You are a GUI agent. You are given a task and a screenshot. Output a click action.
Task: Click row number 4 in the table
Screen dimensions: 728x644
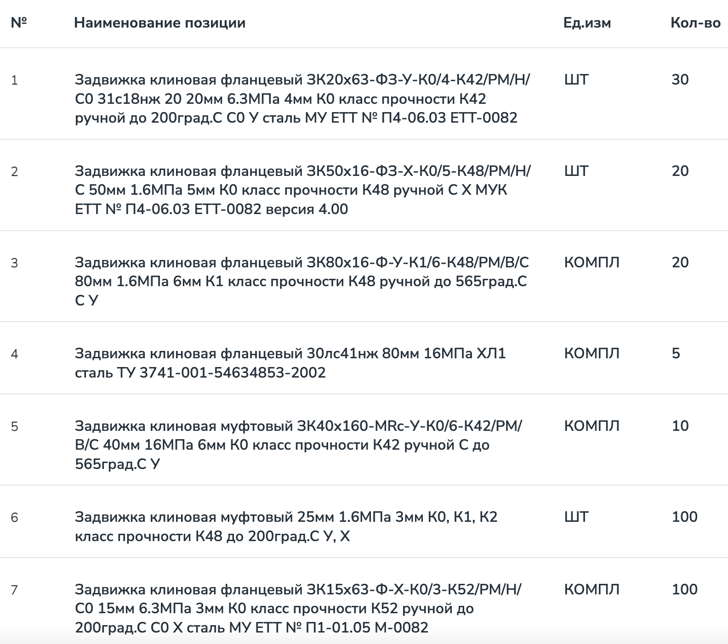[15, 354]
